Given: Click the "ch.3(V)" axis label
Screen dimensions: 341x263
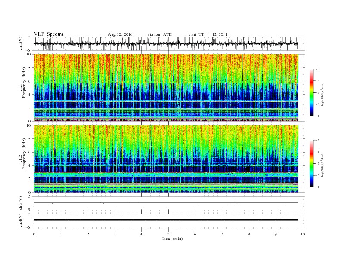Looking at the screenshot, I should point(21,203).
